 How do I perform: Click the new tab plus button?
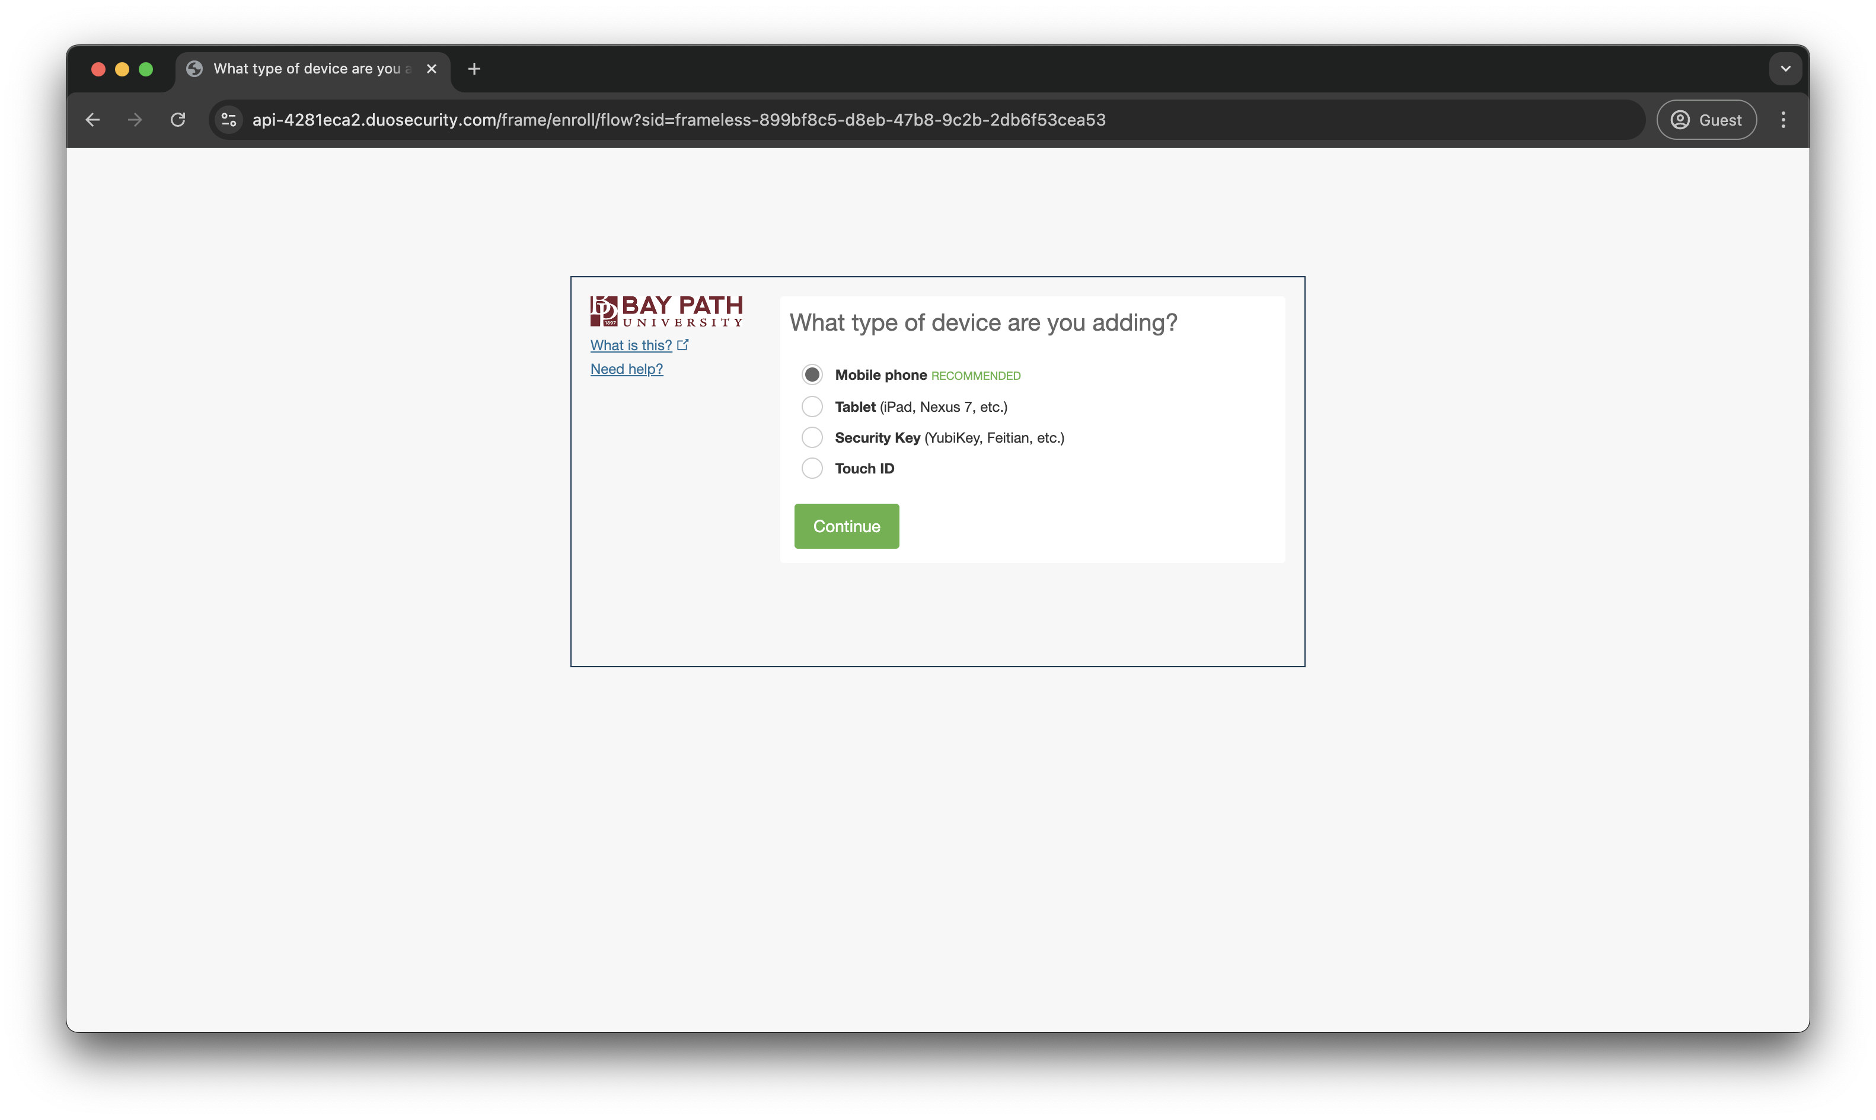474,69
